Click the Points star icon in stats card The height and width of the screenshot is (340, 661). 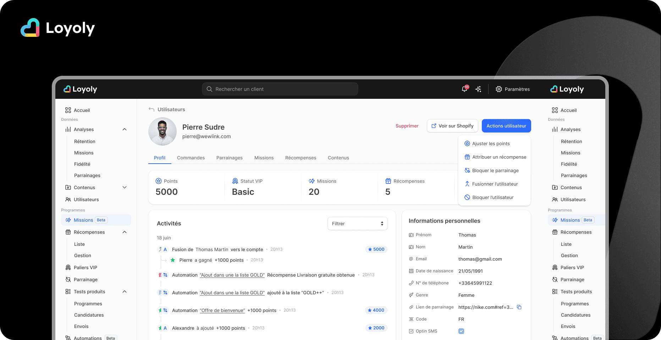159,181
